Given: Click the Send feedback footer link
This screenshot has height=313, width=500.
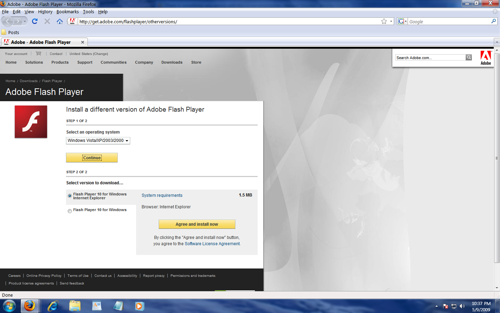Looking at the screenshot, I should (72, 283).
